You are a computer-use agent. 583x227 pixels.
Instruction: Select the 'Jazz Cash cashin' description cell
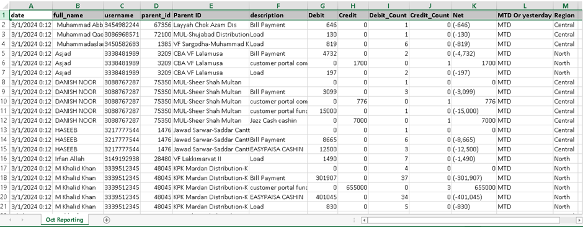(278, 120)
